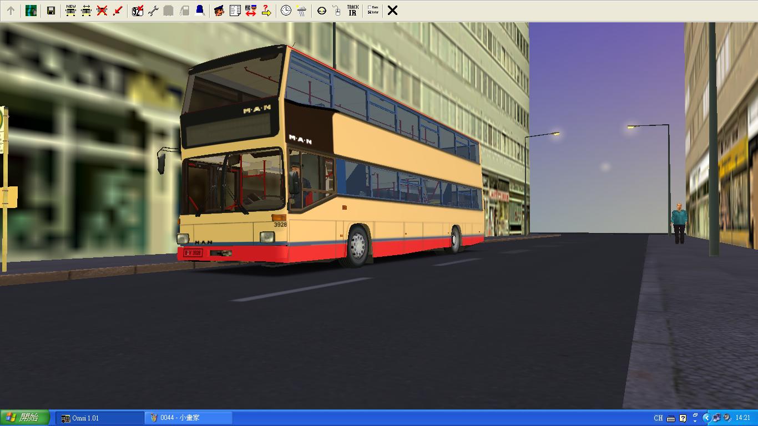This screenshot has width=758, height=426.
Task: Click the CH language indicator in taskbar
Action: (658, 418)
